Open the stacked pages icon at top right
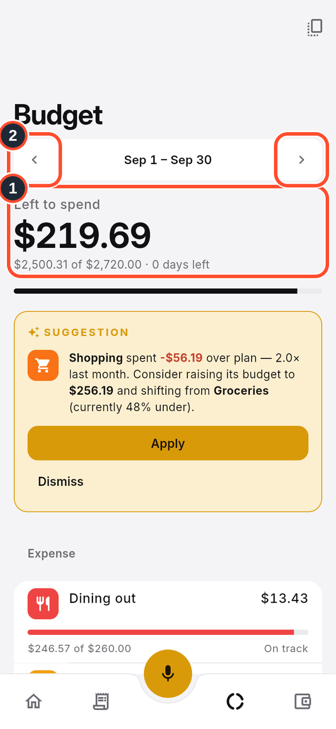 pyautogui.click(x=314, y=28)
